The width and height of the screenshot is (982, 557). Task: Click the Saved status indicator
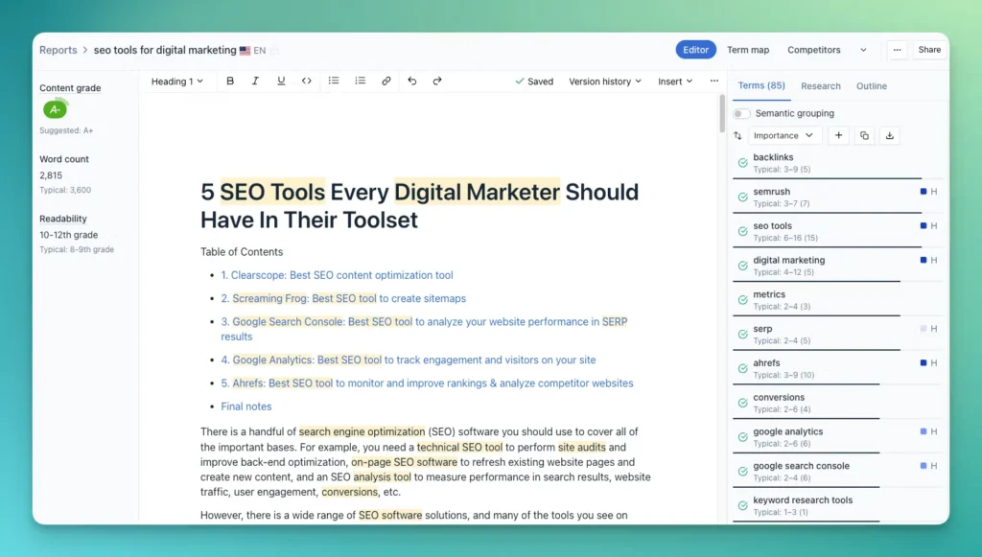pos(534,81)
